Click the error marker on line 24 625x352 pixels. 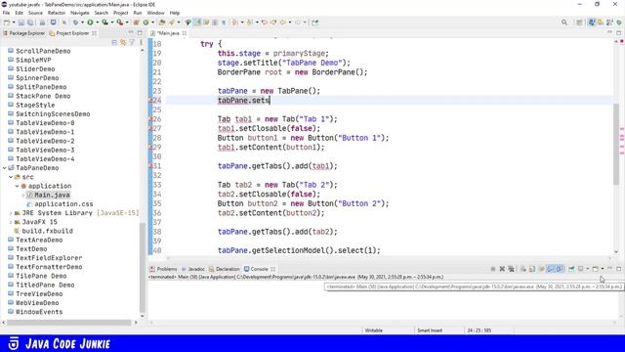pos(150,100)
